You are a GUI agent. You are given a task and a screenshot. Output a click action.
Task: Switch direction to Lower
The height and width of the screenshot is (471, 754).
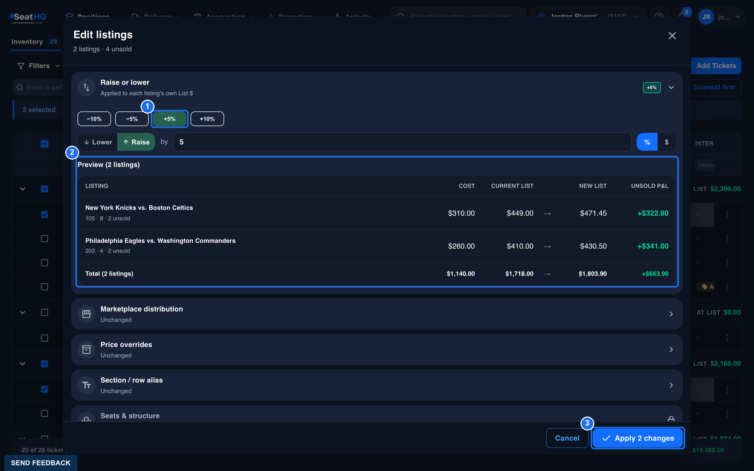[x=98, y=142]
